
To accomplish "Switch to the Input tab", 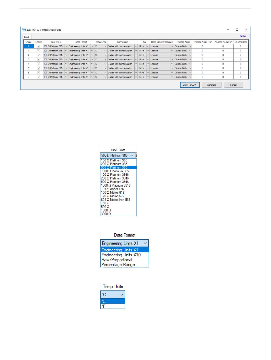I will point(26,37).
